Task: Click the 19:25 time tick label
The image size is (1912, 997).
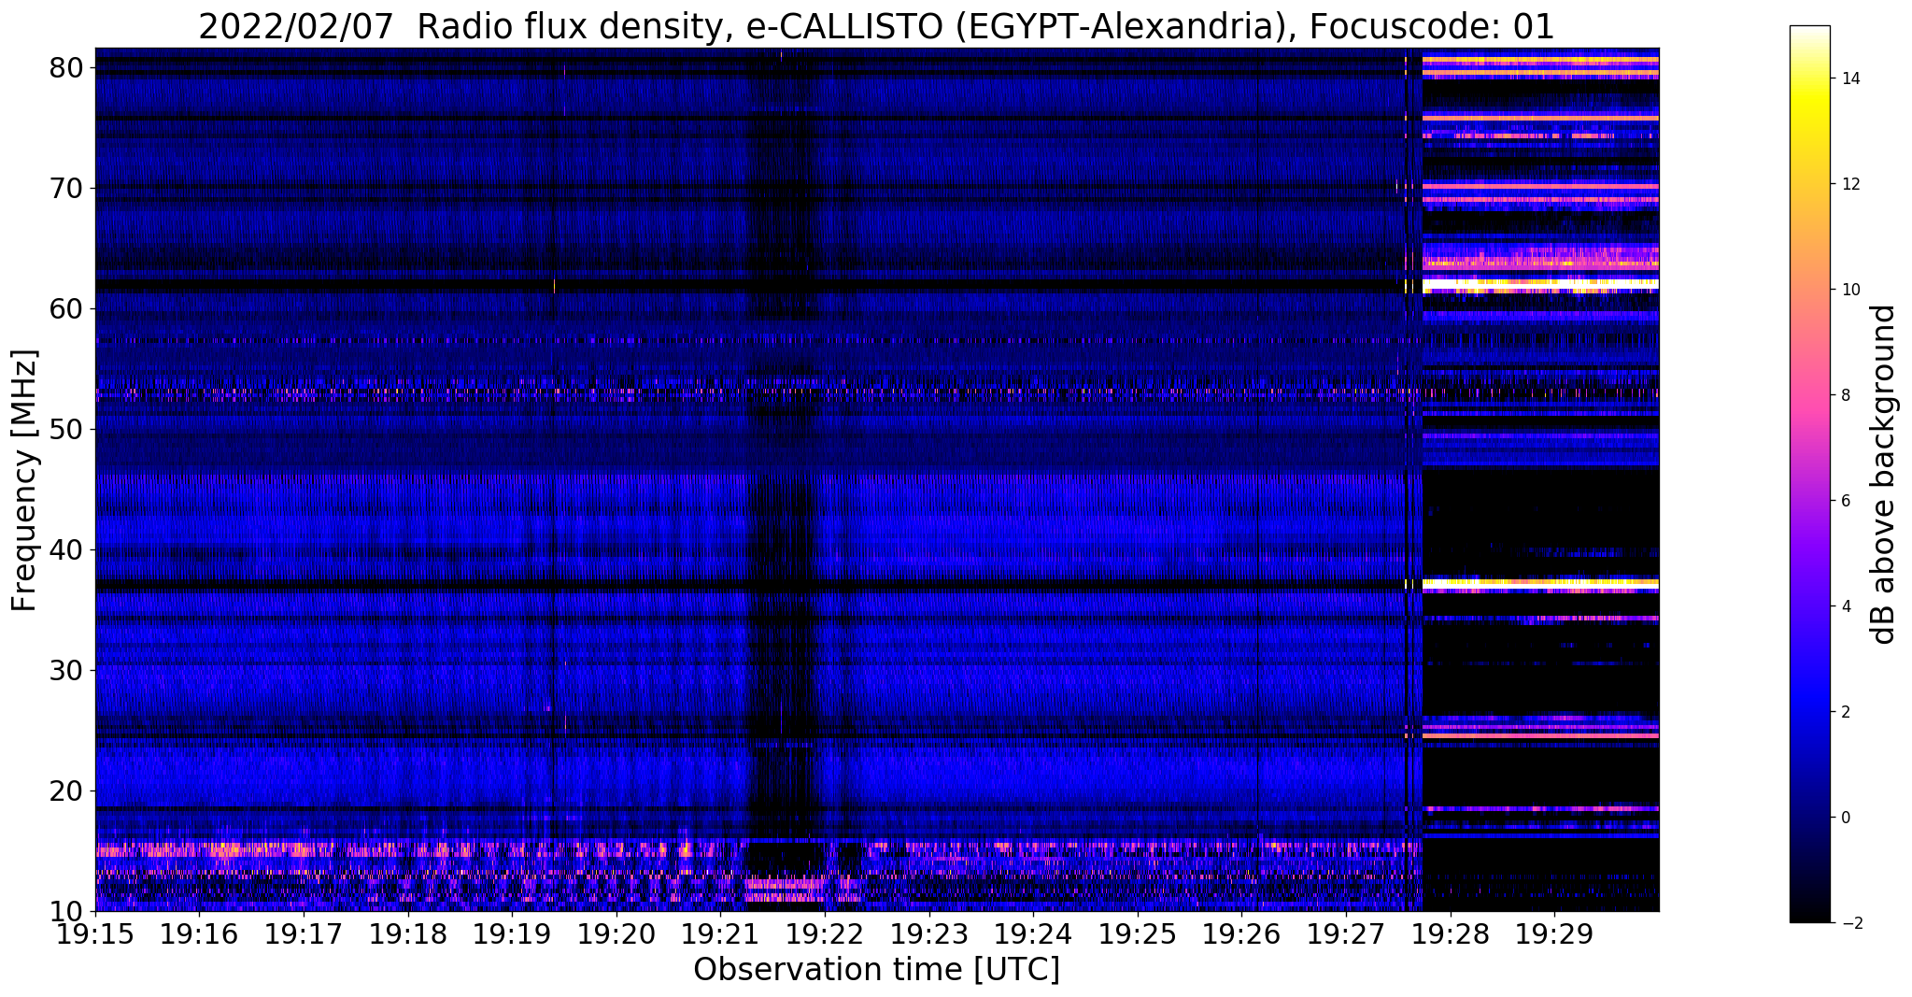Action: (1138, 933)
